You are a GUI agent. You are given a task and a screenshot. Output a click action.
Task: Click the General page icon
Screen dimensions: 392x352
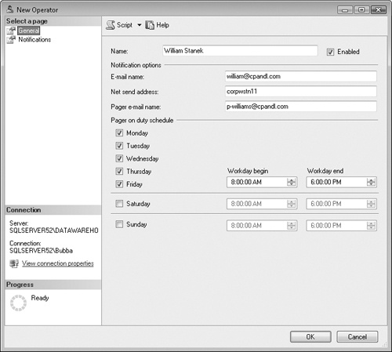coord(11,31)
